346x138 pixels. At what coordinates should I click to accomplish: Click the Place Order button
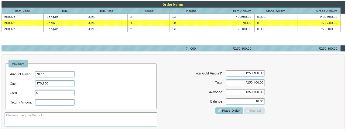[x=229, y=111]
